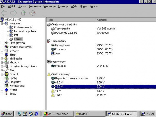The image size is (156, 117).
Task: Click the Wartość column header
Action: tap(125, 20)
